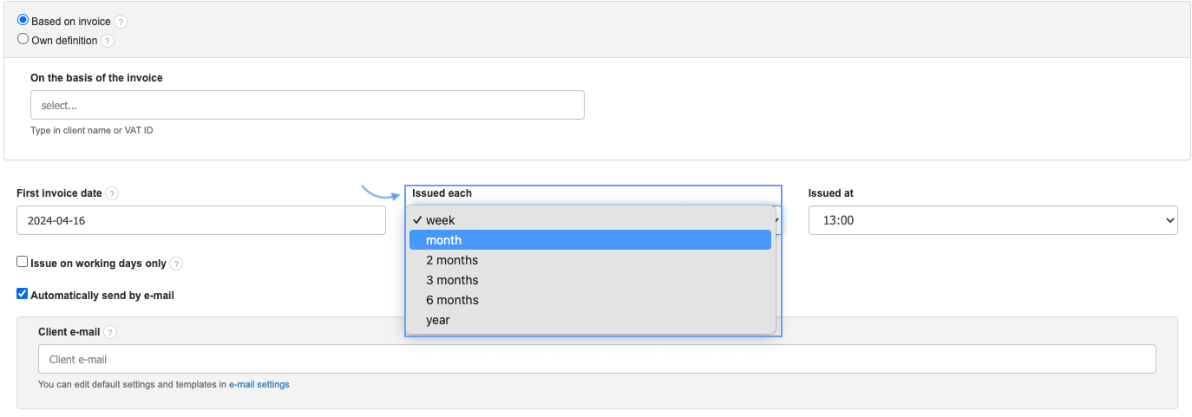Choose month from the Issued each list

tap(444, 240)
